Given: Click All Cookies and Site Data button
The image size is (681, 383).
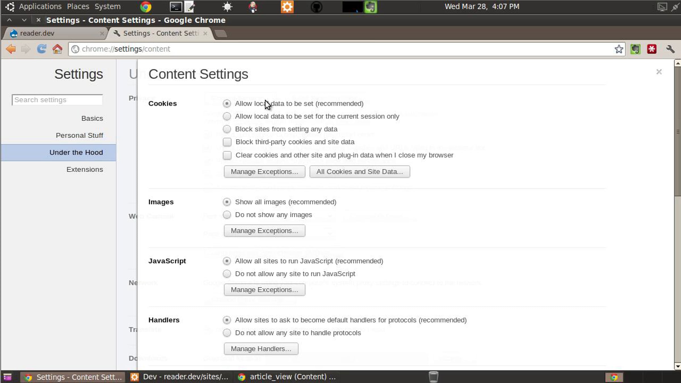Looking at the screenshot, I should (x=360, y=172).
